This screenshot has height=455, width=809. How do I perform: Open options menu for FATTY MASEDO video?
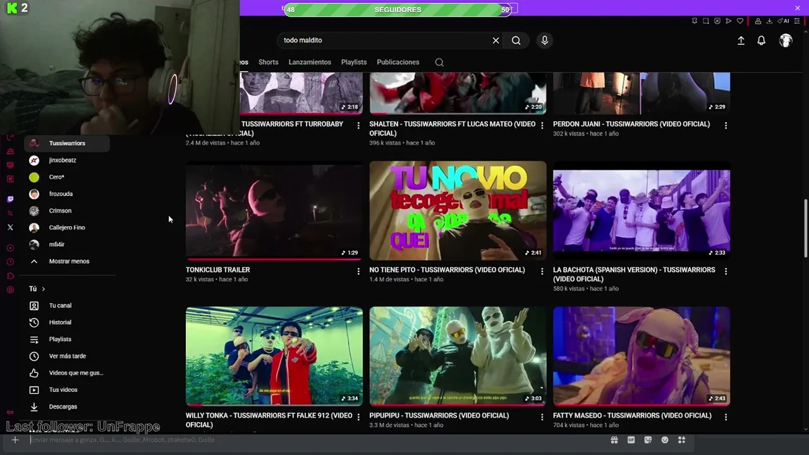tap(726, 417)
